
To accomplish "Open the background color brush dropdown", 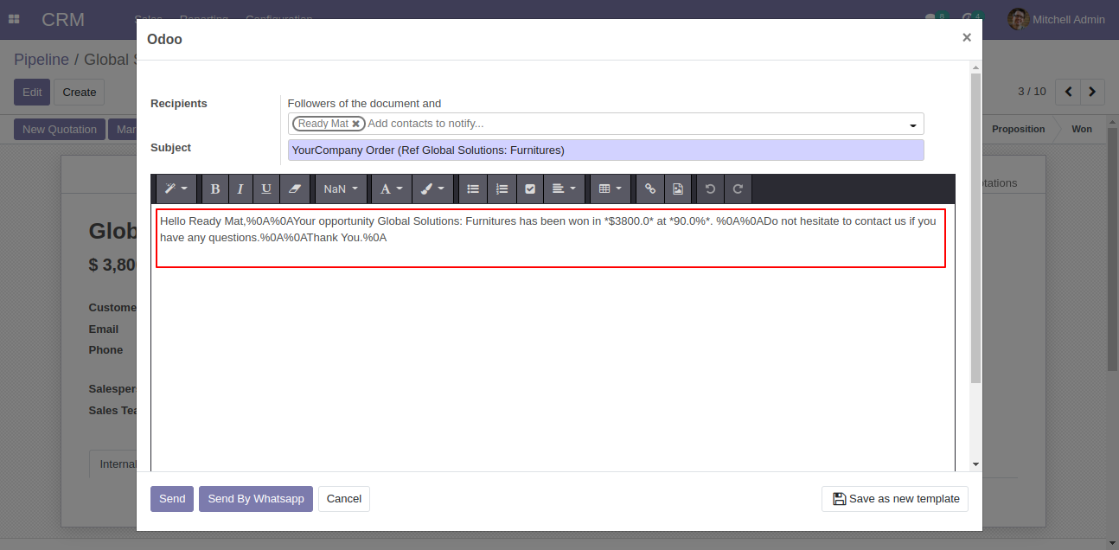I will point(432,189).
